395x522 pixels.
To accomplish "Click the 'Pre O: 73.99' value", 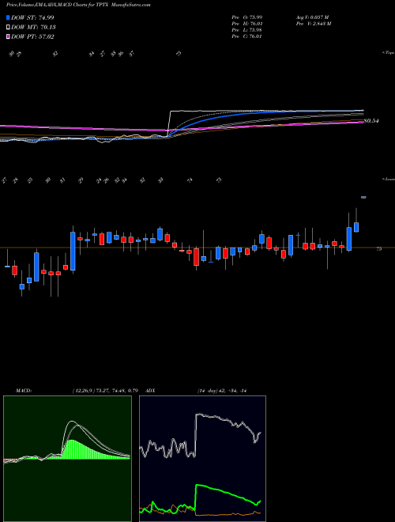I will click(246, 17).
